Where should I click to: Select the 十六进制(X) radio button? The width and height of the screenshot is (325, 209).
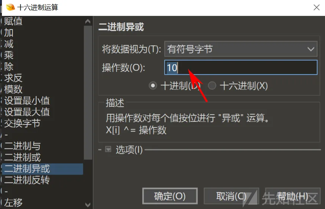point(212,85)
